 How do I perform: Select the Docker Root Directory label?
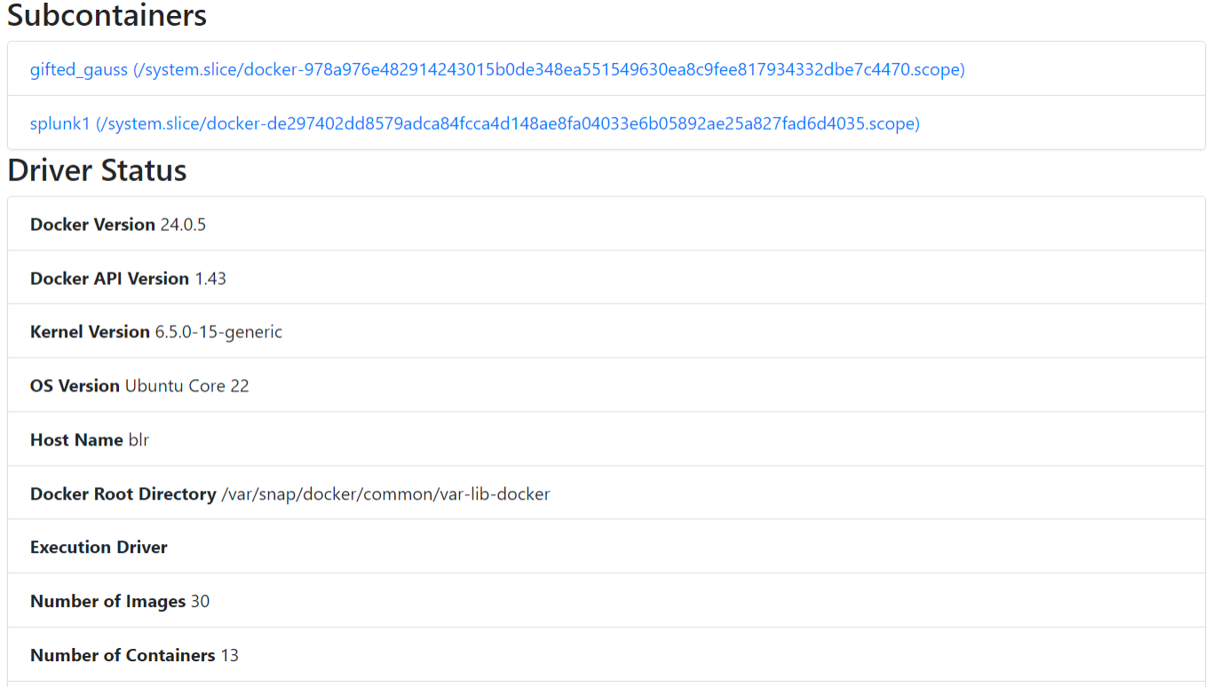pos(123,494)
